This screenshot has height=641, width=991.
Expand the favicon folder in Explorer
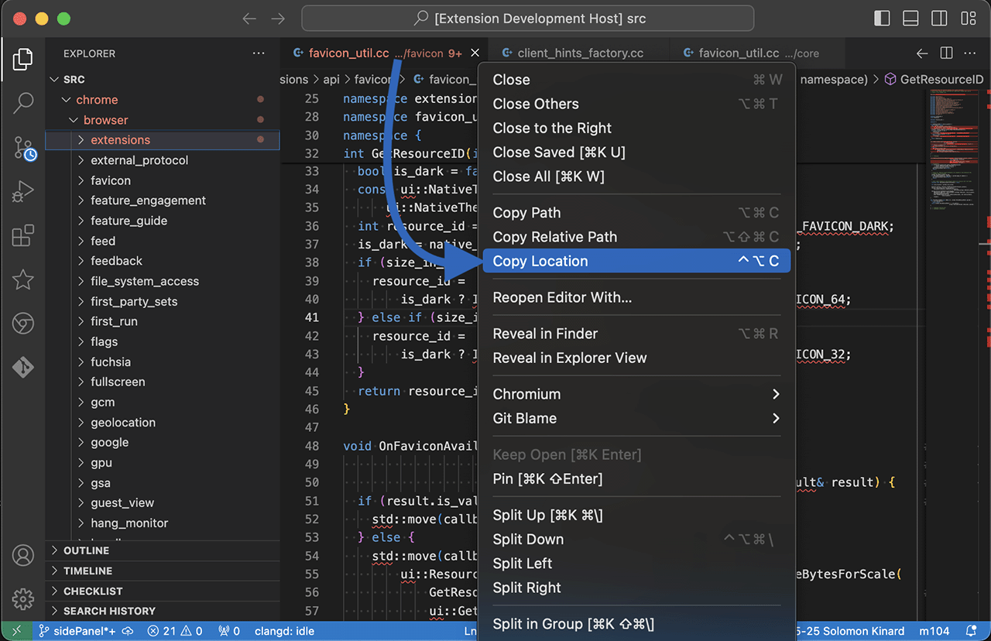click(x=111, y=180)
